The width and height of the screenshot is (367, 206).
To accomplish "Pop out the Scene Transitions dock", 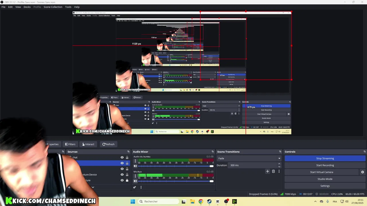I will pyautogui.click(x=280, y=152).
